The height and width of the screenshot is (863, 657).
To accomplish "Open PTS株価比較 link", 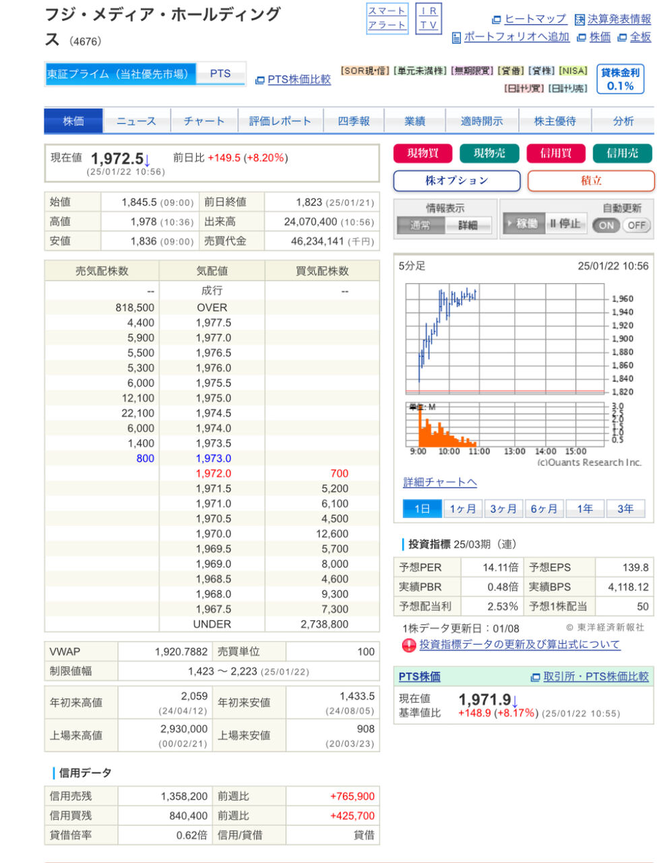I will click(x=299, y=80).
